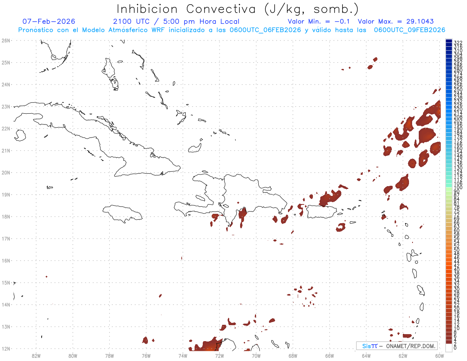Click the "Valor Min. = -0.1" readout
Screen dimensions: 467x361
[319, 21]
